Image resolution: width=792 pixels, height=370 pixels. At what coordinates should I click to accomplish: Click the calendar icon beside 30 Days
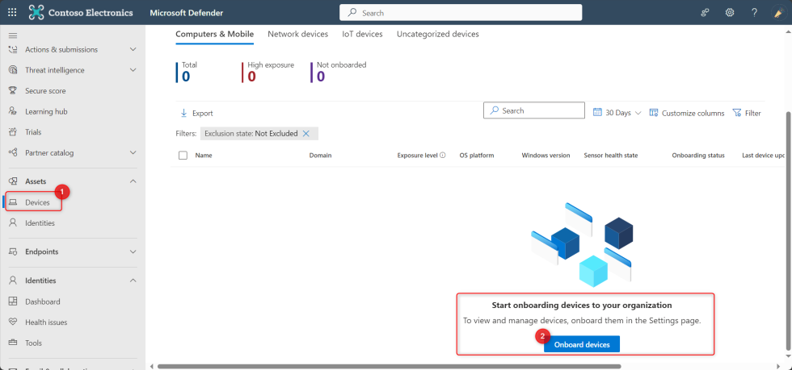pos(597,112)
